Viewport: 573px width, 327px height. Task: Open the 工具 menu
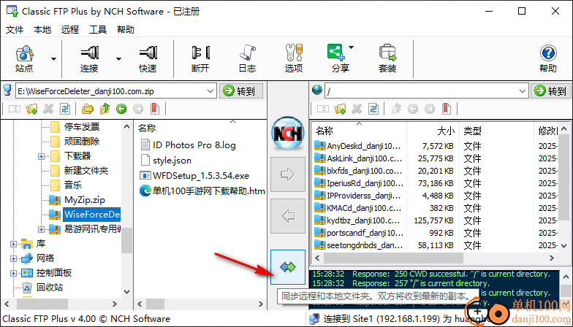pyautogui.click(x=98, y=29)
